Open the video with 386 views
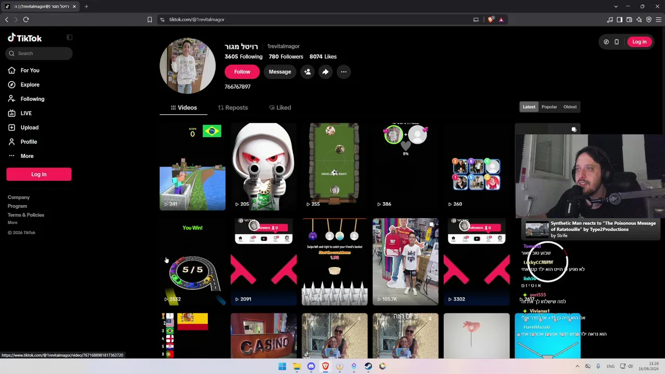This screenshot has width=665, height=374. tap(406, 167)
